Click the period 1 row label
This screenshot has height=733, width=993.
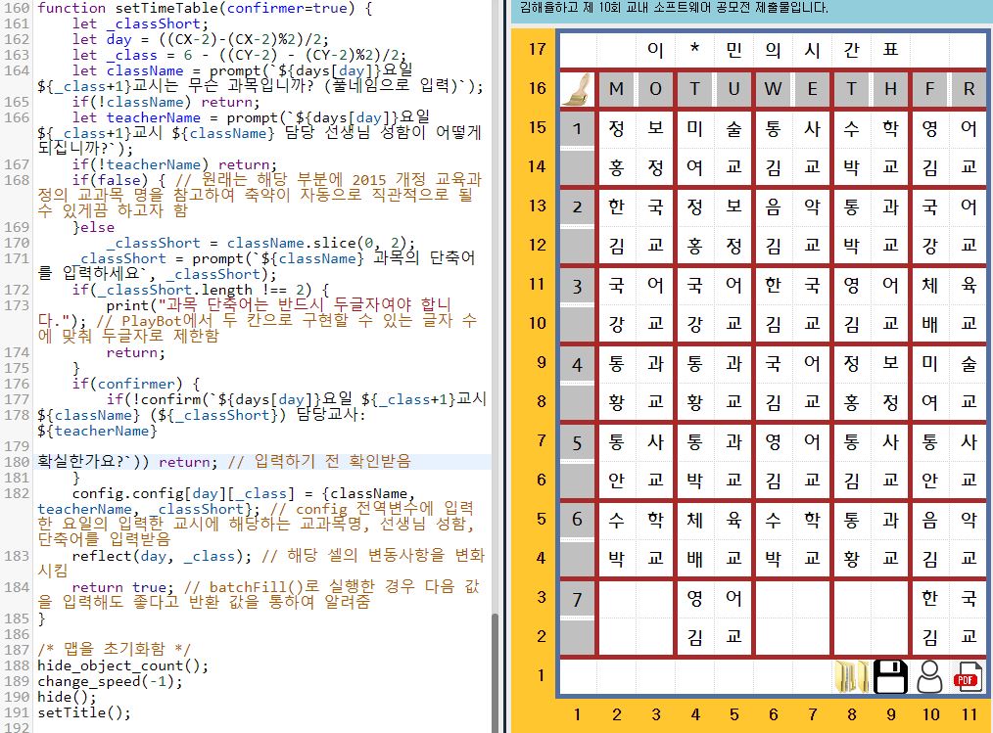[578, 128]
